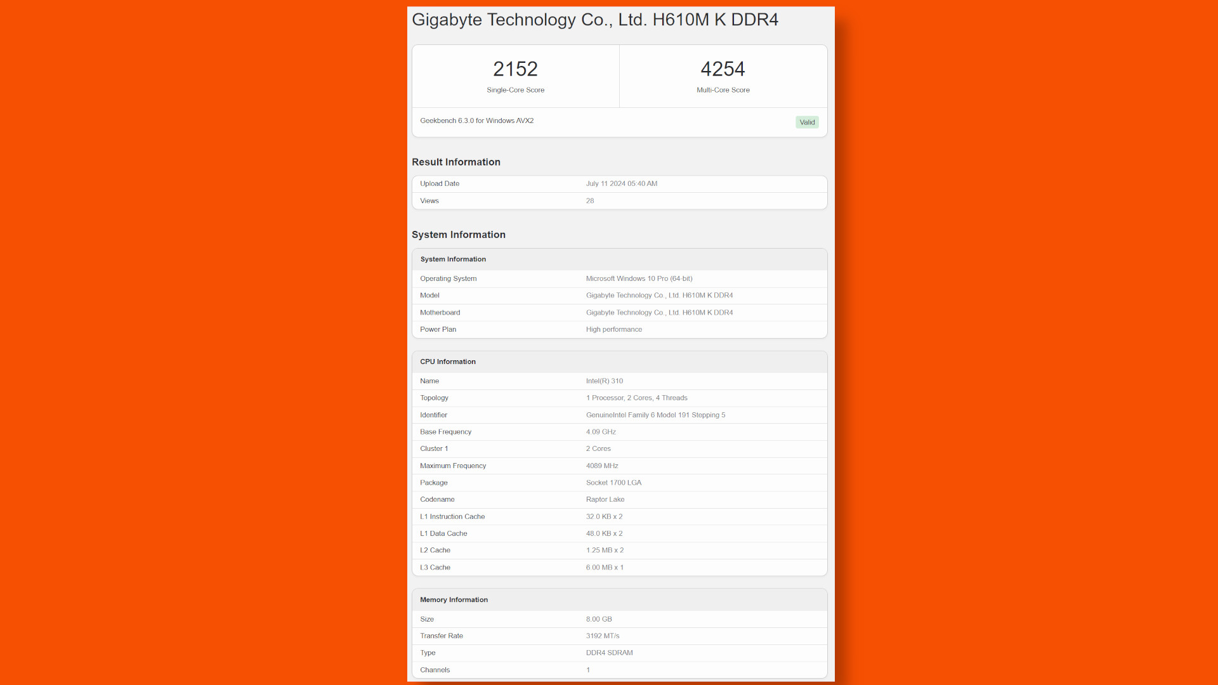Click the 4.09 GHz value
The height and width of the screenshot is (685, 1218).
[x=601, y=432]
